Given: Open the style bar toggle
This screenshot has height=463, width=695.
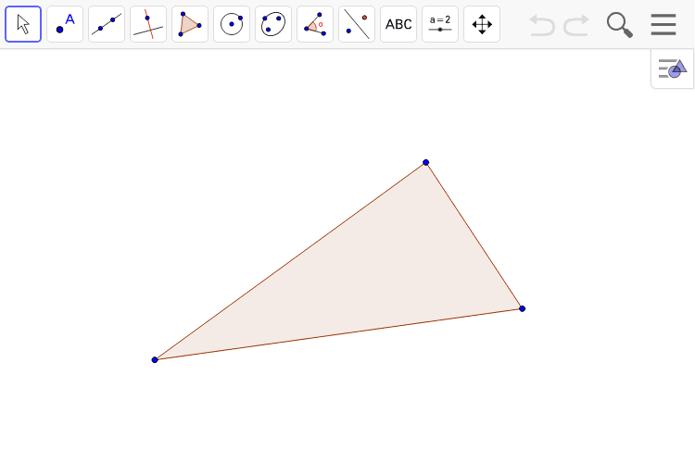Looking at the screenshot, I should pos(672,69).
